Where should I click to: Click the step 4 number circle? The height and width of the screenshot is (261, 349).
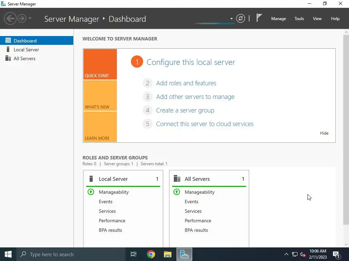147,110
